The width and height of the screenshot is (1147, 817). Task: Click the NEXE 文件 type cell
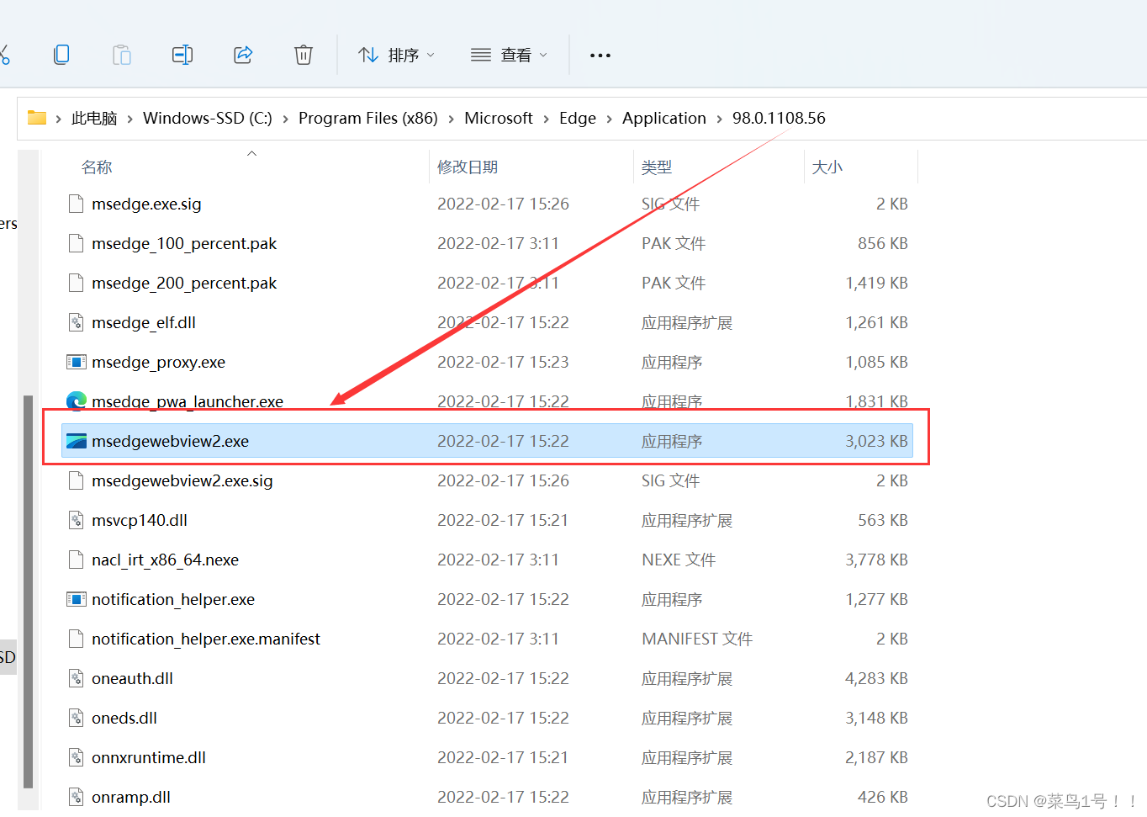679,560
